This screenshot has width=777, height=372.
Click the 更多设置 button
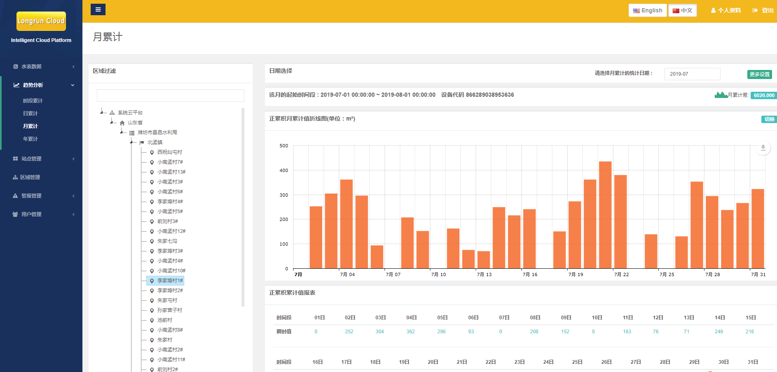click(759, 74)
